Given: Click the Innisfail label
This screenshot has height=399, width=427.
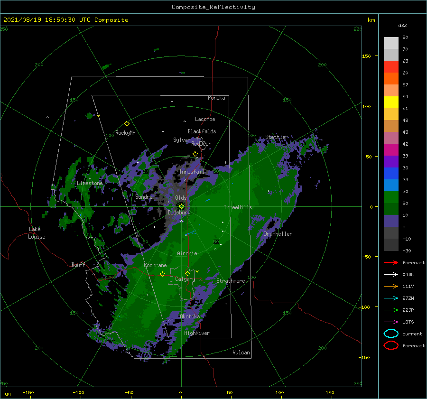Looking at the screenshot, I should (192, 172).
